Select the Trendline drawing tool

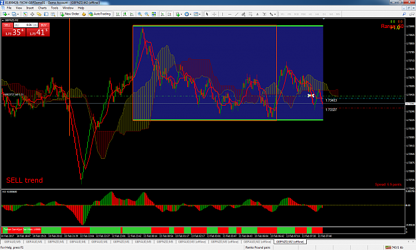point(237,14)
